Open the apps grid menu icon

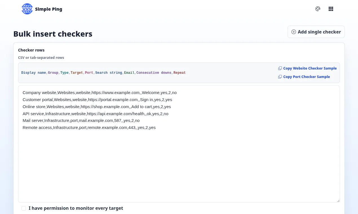click(x=331, y=9)
